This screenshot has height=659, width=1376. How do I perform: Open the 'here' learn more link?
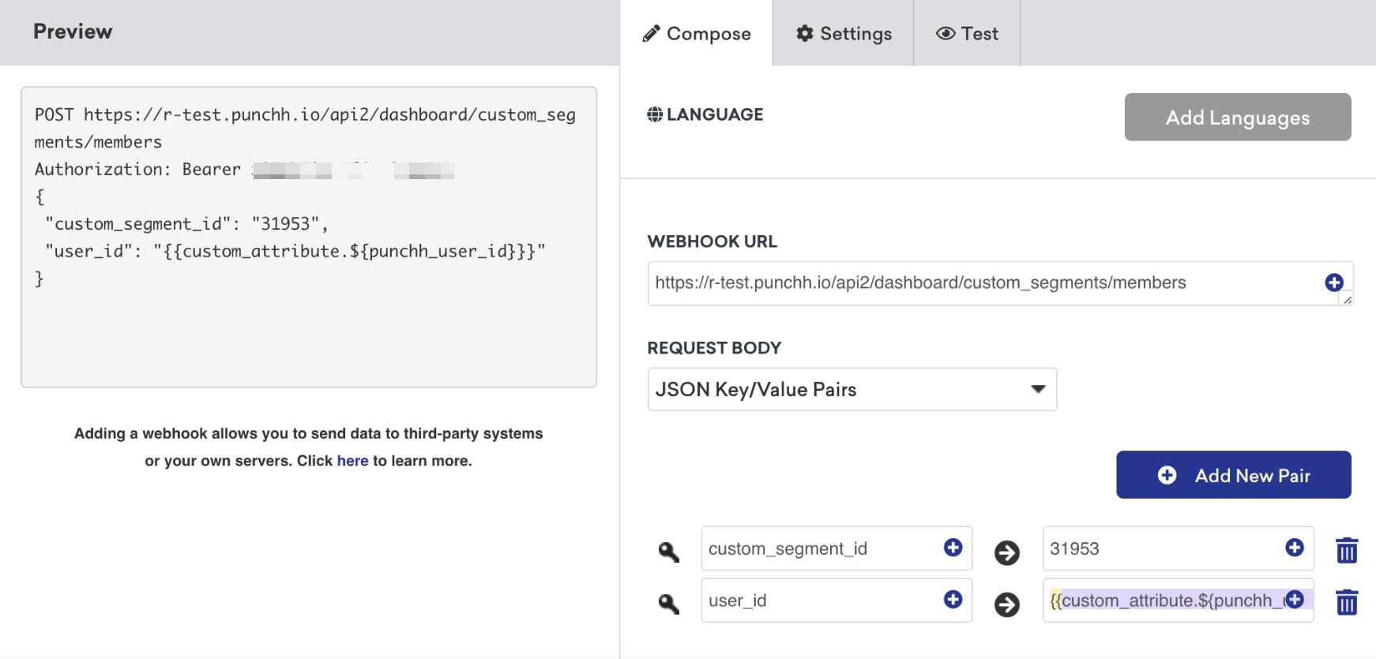click(x=352, y=461)
